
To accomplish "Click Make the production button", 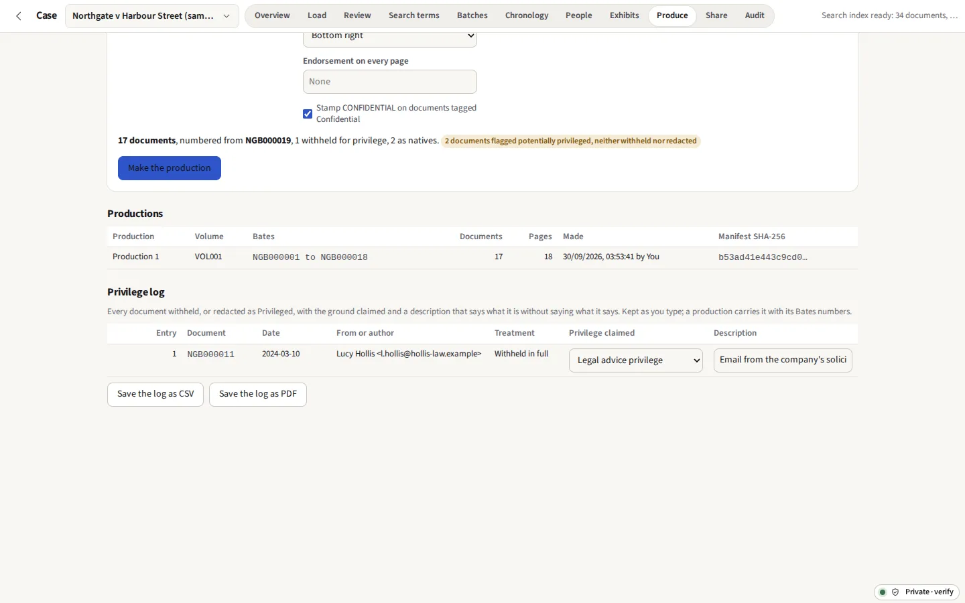I will tap(170, 168).
